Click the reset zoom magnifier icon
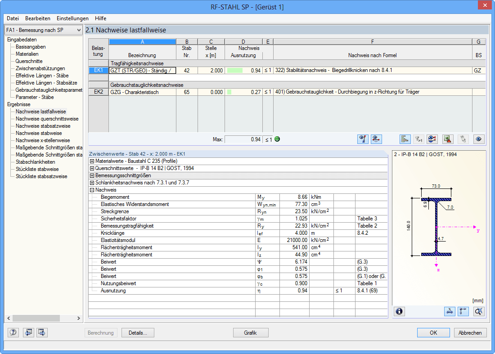 (x=479, y=311)
